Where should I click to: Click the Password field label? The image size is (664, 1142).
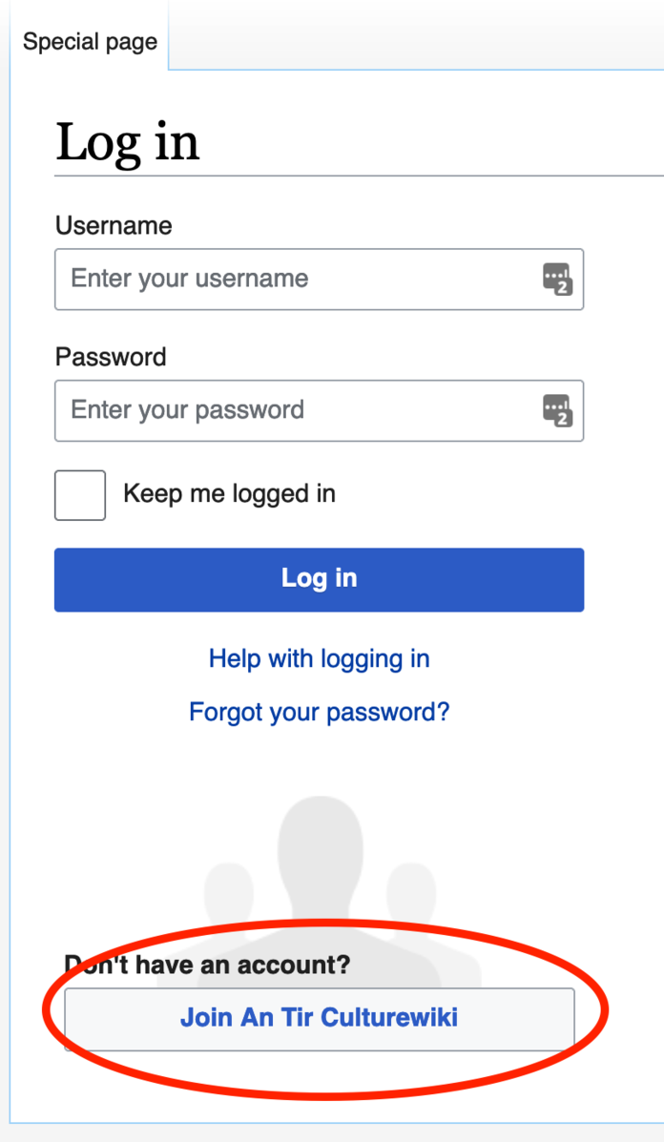[x=111, y=357]
